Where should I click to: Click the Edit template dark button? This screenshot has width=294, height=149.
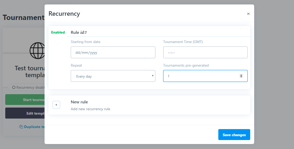(x=25, y=113)
